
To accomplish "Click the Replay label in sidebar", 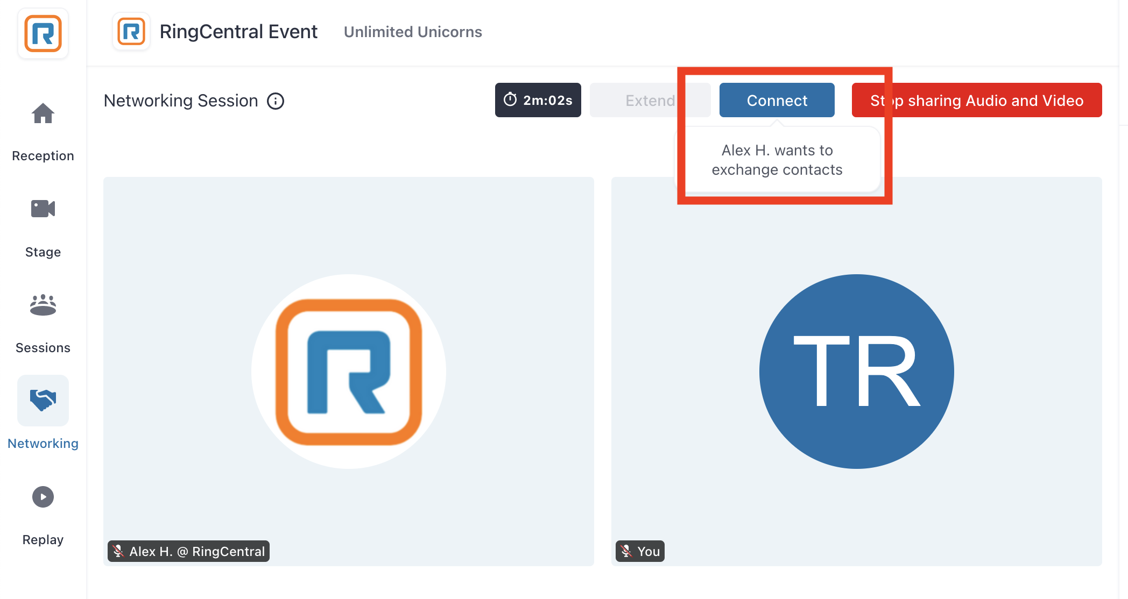I will click(x=43, y=540).
